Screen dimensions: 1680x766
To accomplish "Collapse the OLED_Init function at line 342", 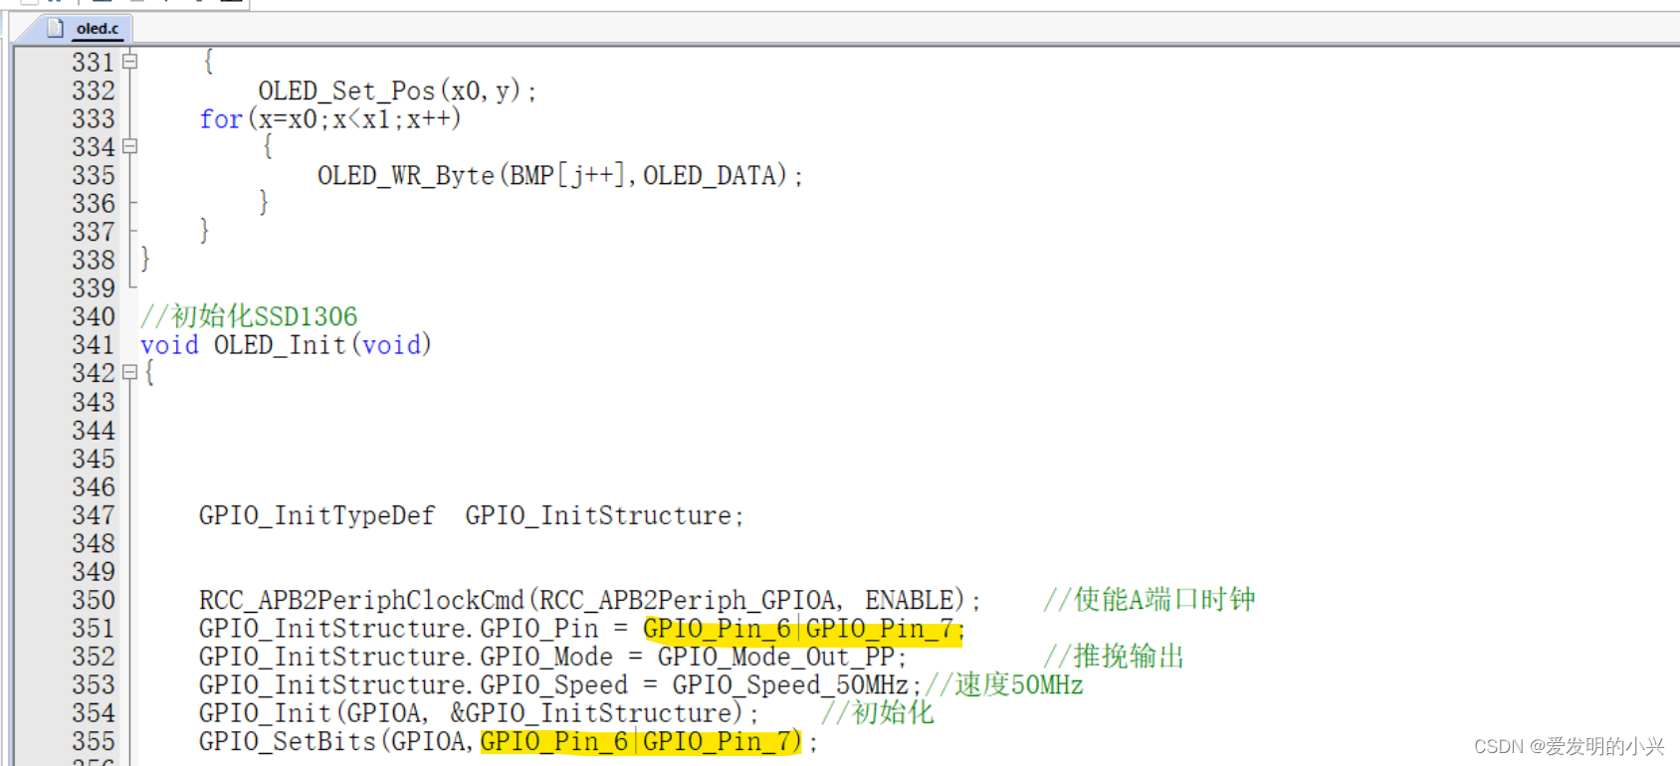I will coord(129,373).
